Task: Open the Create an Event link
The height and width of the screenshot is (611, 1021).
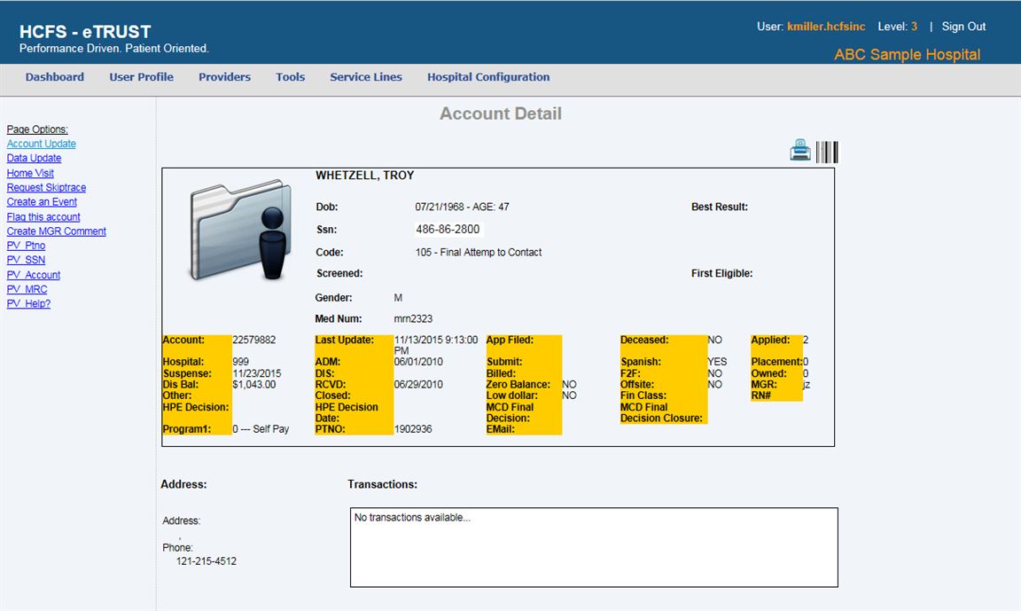Action: click(x=42, y=202)
